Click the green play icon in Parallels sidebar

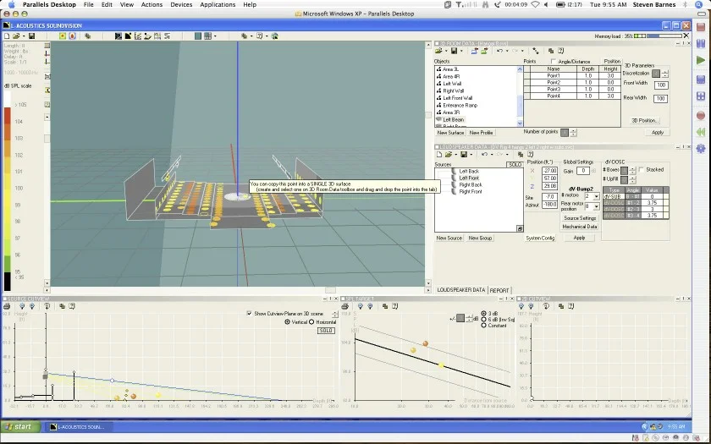(x=701, y=60)
